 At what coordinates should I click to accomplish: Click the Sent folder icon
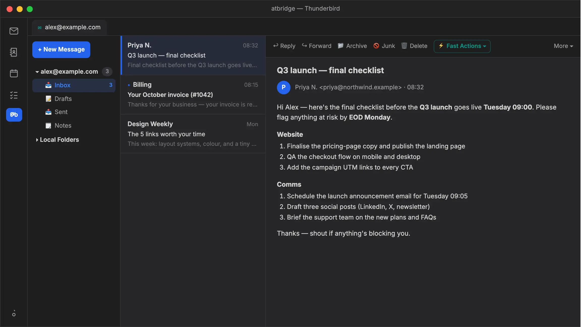[x=48, y=112]
